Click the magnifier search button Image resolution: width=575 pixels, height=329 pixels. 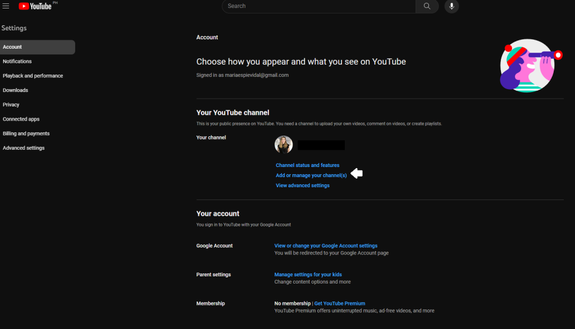pos(427,6)
